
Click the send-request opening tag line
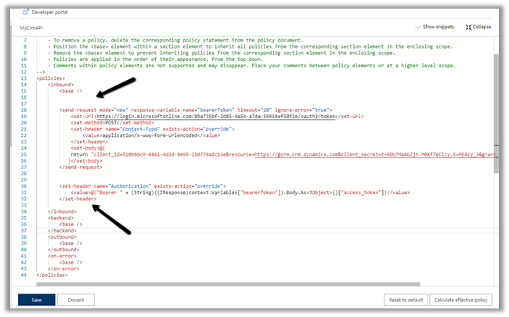196,110
